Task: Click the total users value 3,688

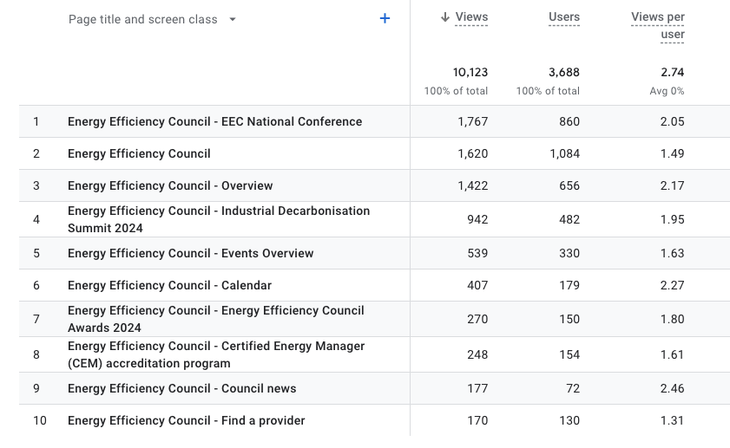Action: [563, 72]
